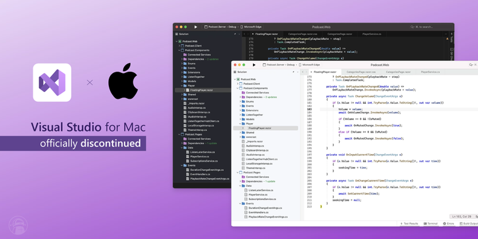Collapse Podcast.Pages project in light window
The image size is (478, 239).
point(238,172)
